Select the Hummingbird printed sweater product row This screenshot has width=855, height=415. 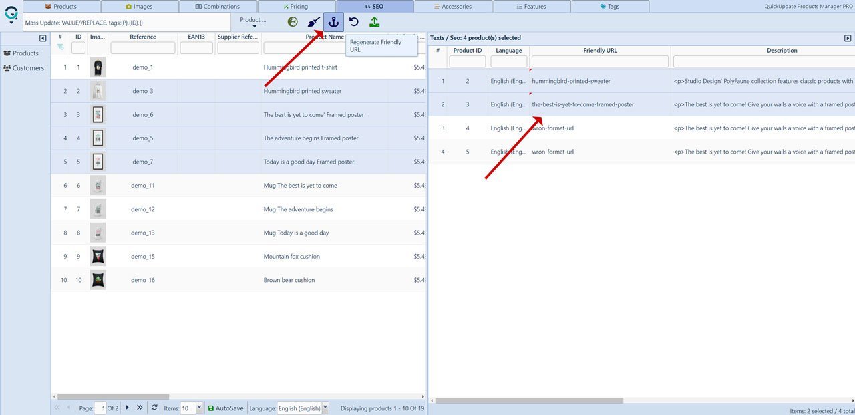(x=238, y=91)
